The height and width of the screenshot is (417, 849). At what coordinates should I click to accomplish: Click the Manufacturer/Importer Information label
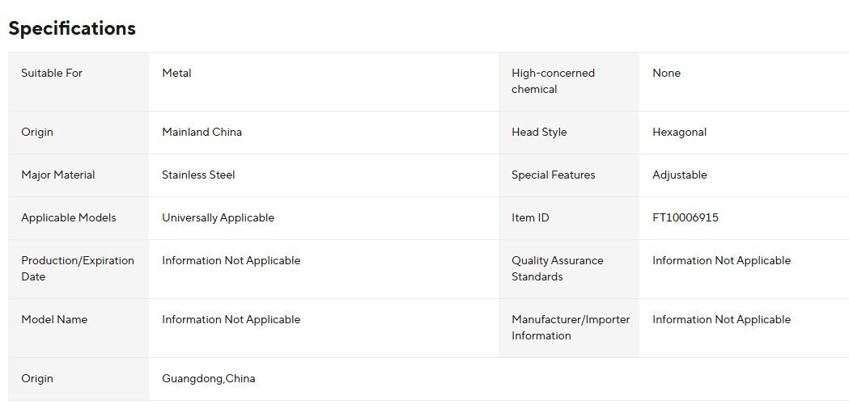pos(570,327)
